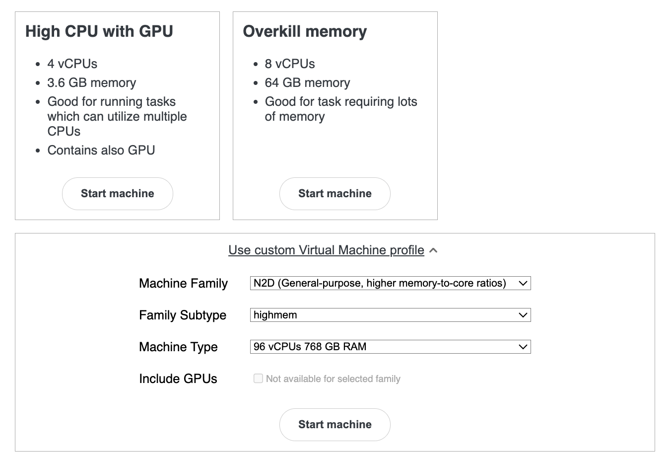Click the Use custom Virtual Machine profile link

327,250
